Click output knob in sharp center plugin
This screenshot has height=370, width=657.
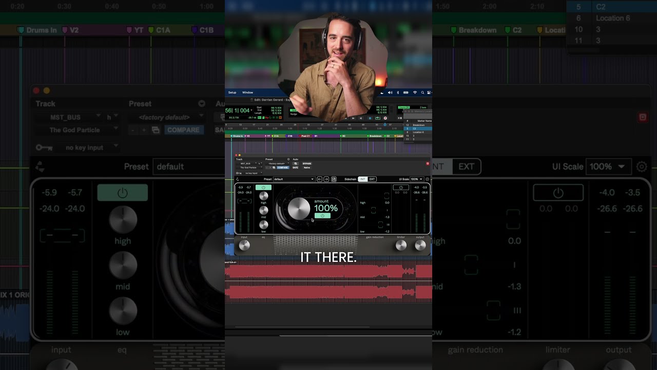click(420, 245)
